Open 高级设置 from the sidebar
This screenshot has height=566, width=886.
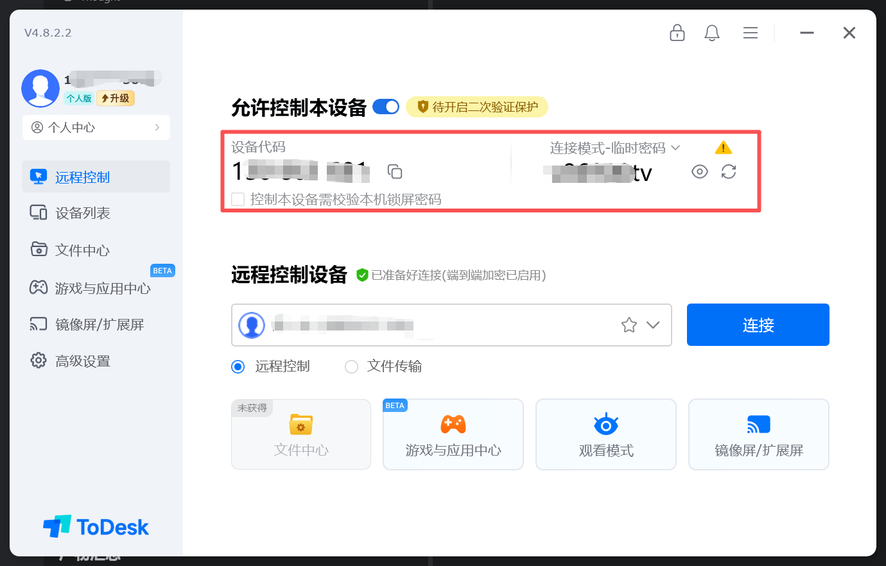(83, 361)
